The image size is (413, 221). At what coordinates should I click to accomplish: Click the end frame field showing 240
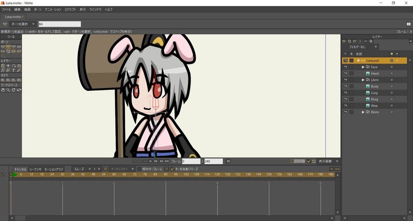[x=213, y=161]
